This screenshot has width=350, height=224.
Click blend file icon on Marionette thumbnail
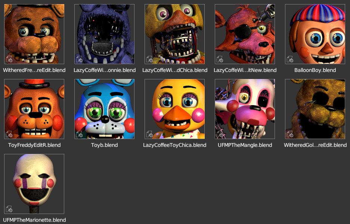pyautogui.click(x=9, y=209)
